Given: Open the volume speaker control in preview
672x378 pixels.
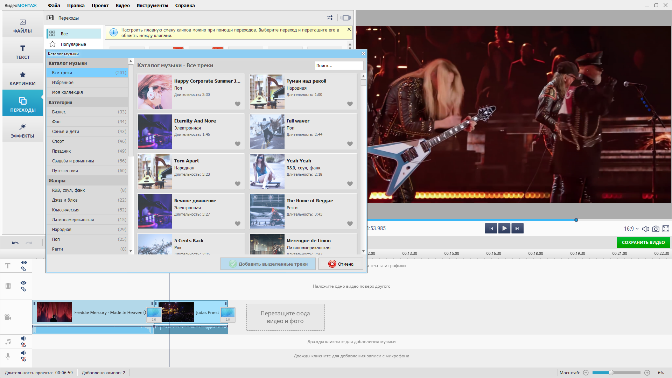Looking at the screenshot, I should pos(646,229).
